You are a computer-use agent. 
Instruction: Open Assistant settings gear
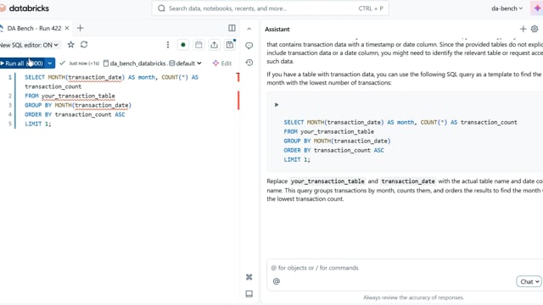(x=535, y=29)
